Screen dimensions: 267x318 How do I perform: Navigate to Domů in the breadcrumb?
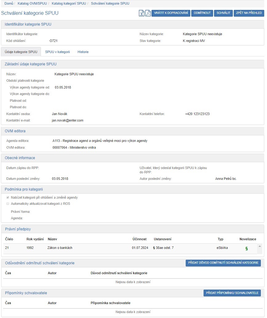[9, 4]
